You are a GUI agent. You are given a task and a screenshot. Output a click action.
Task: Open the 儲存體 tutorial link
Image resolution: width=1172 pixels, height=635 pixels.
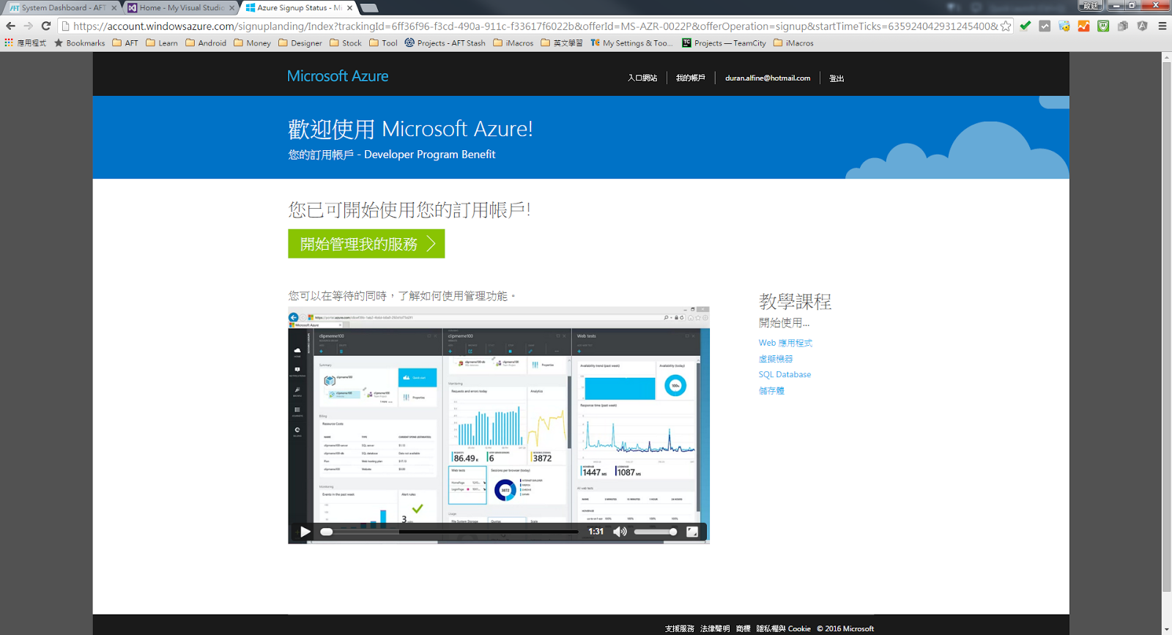pos(771,390)
